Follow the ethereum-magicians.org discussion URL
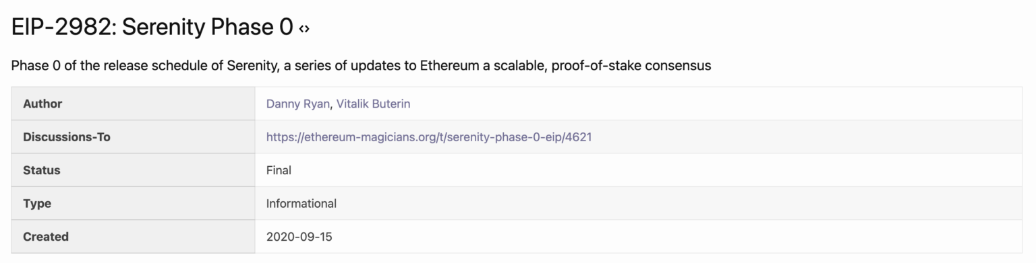 (x=429, y=137)
